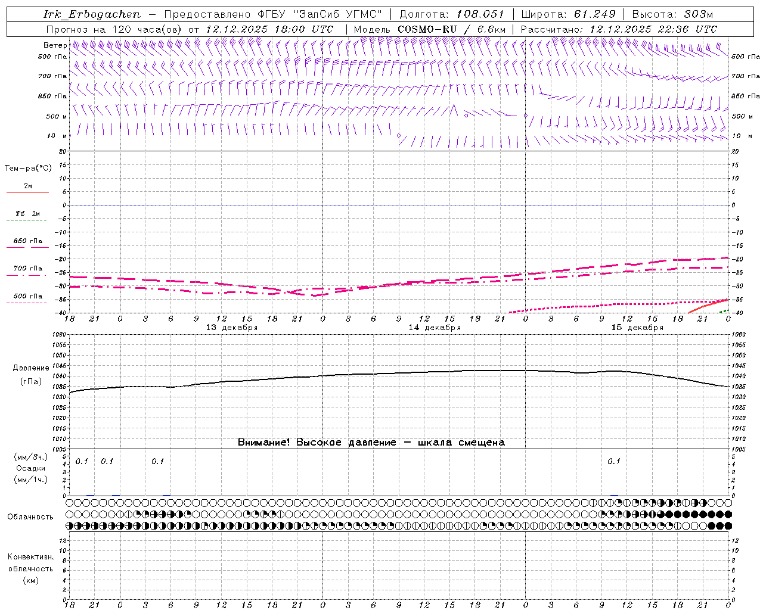
Task: Click the "Конвективн." convective cloud label
Action: (x=30, y=557)
